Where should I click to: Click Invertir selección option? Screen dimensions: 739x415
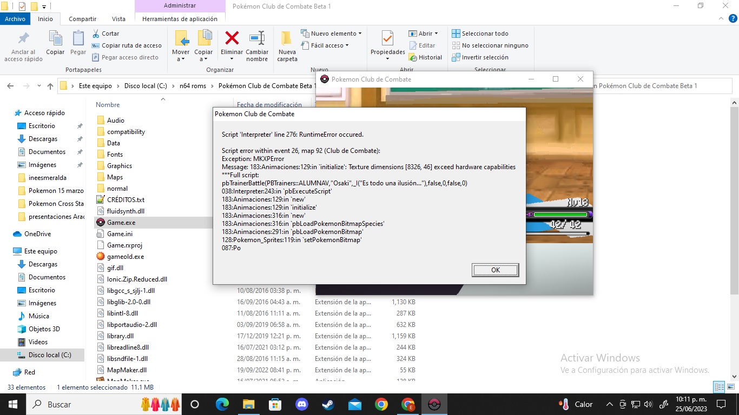[x=480, y=57]
